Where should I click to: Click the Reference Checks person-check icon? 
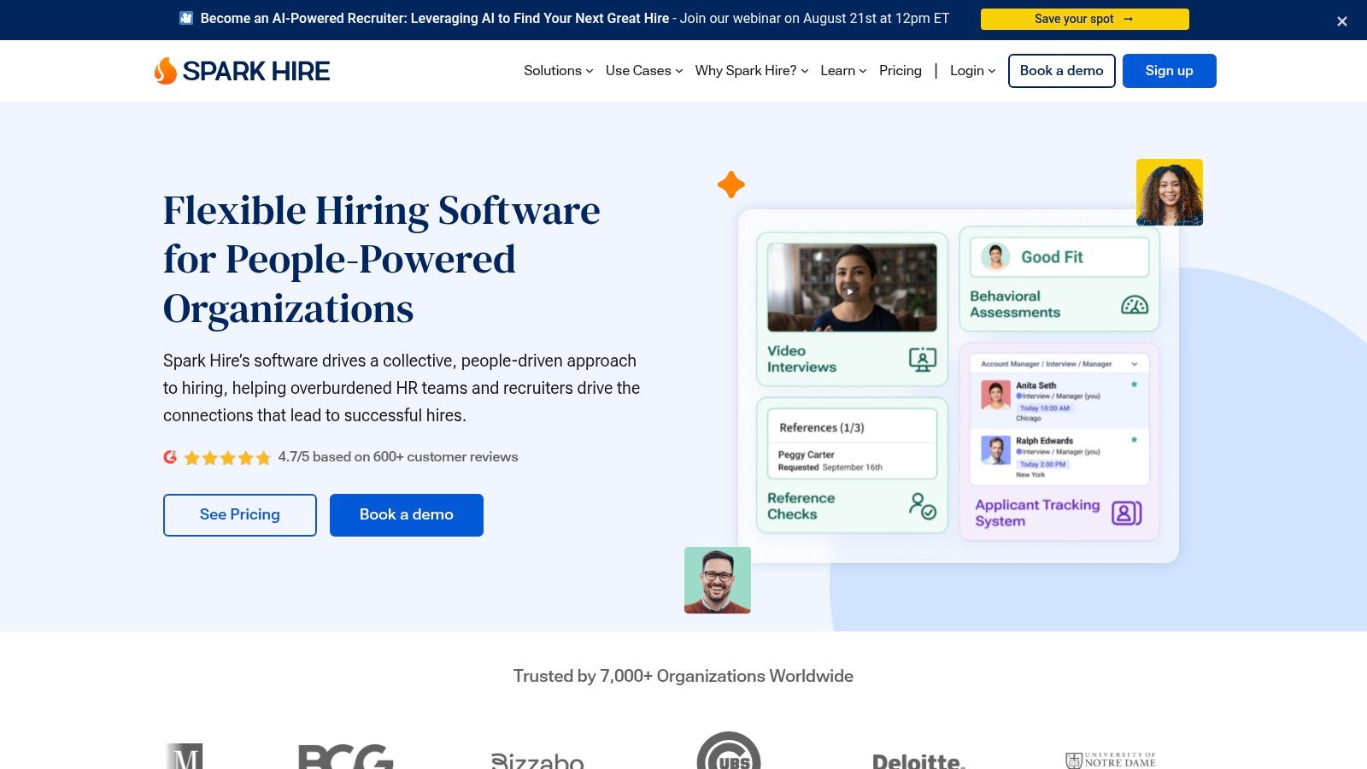(922, 506)
